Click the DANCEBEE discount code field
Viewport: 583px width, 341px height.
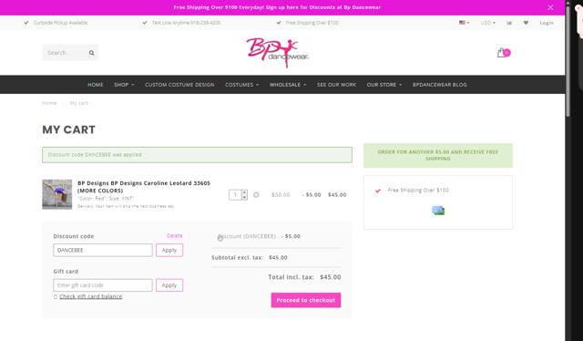click(x=103, y=250)
